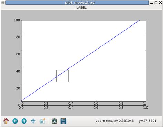The width and height of the screenshot is (163, 127).
Task: Click the y-axis label 20
Action: (x=18, y=88)
